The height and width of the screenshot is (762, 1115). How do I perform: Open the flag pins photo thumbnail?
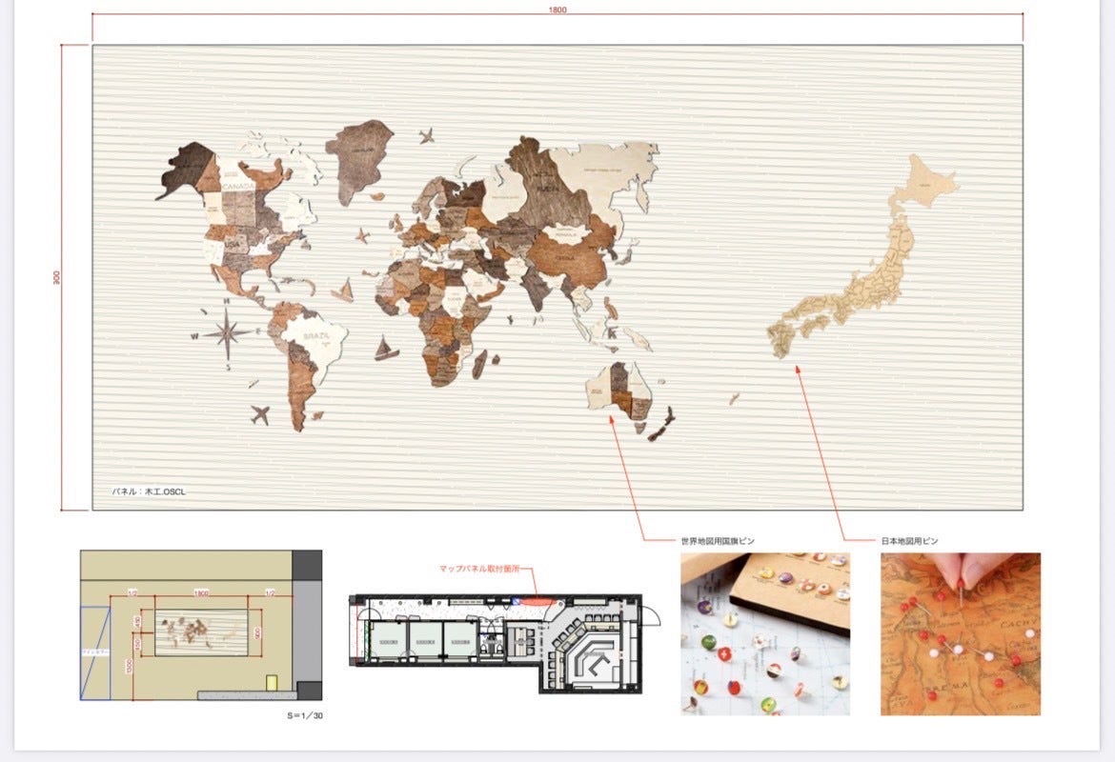[x=764, y=633]
